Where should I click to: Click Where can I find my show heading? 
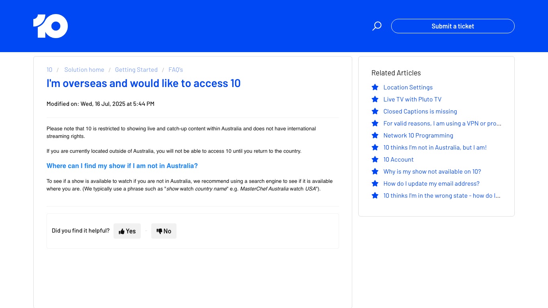122,166
